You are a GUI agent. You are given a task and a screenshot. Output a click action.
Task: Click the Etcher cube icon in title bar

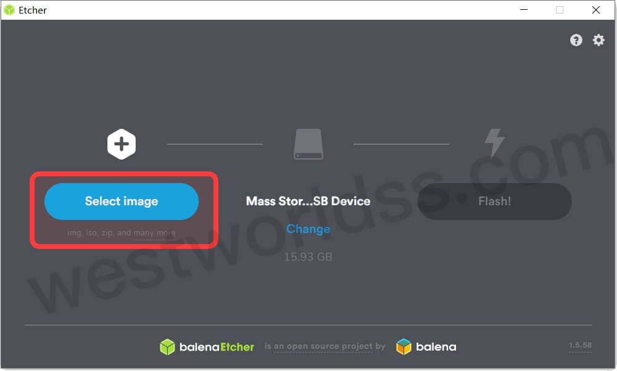9,10
